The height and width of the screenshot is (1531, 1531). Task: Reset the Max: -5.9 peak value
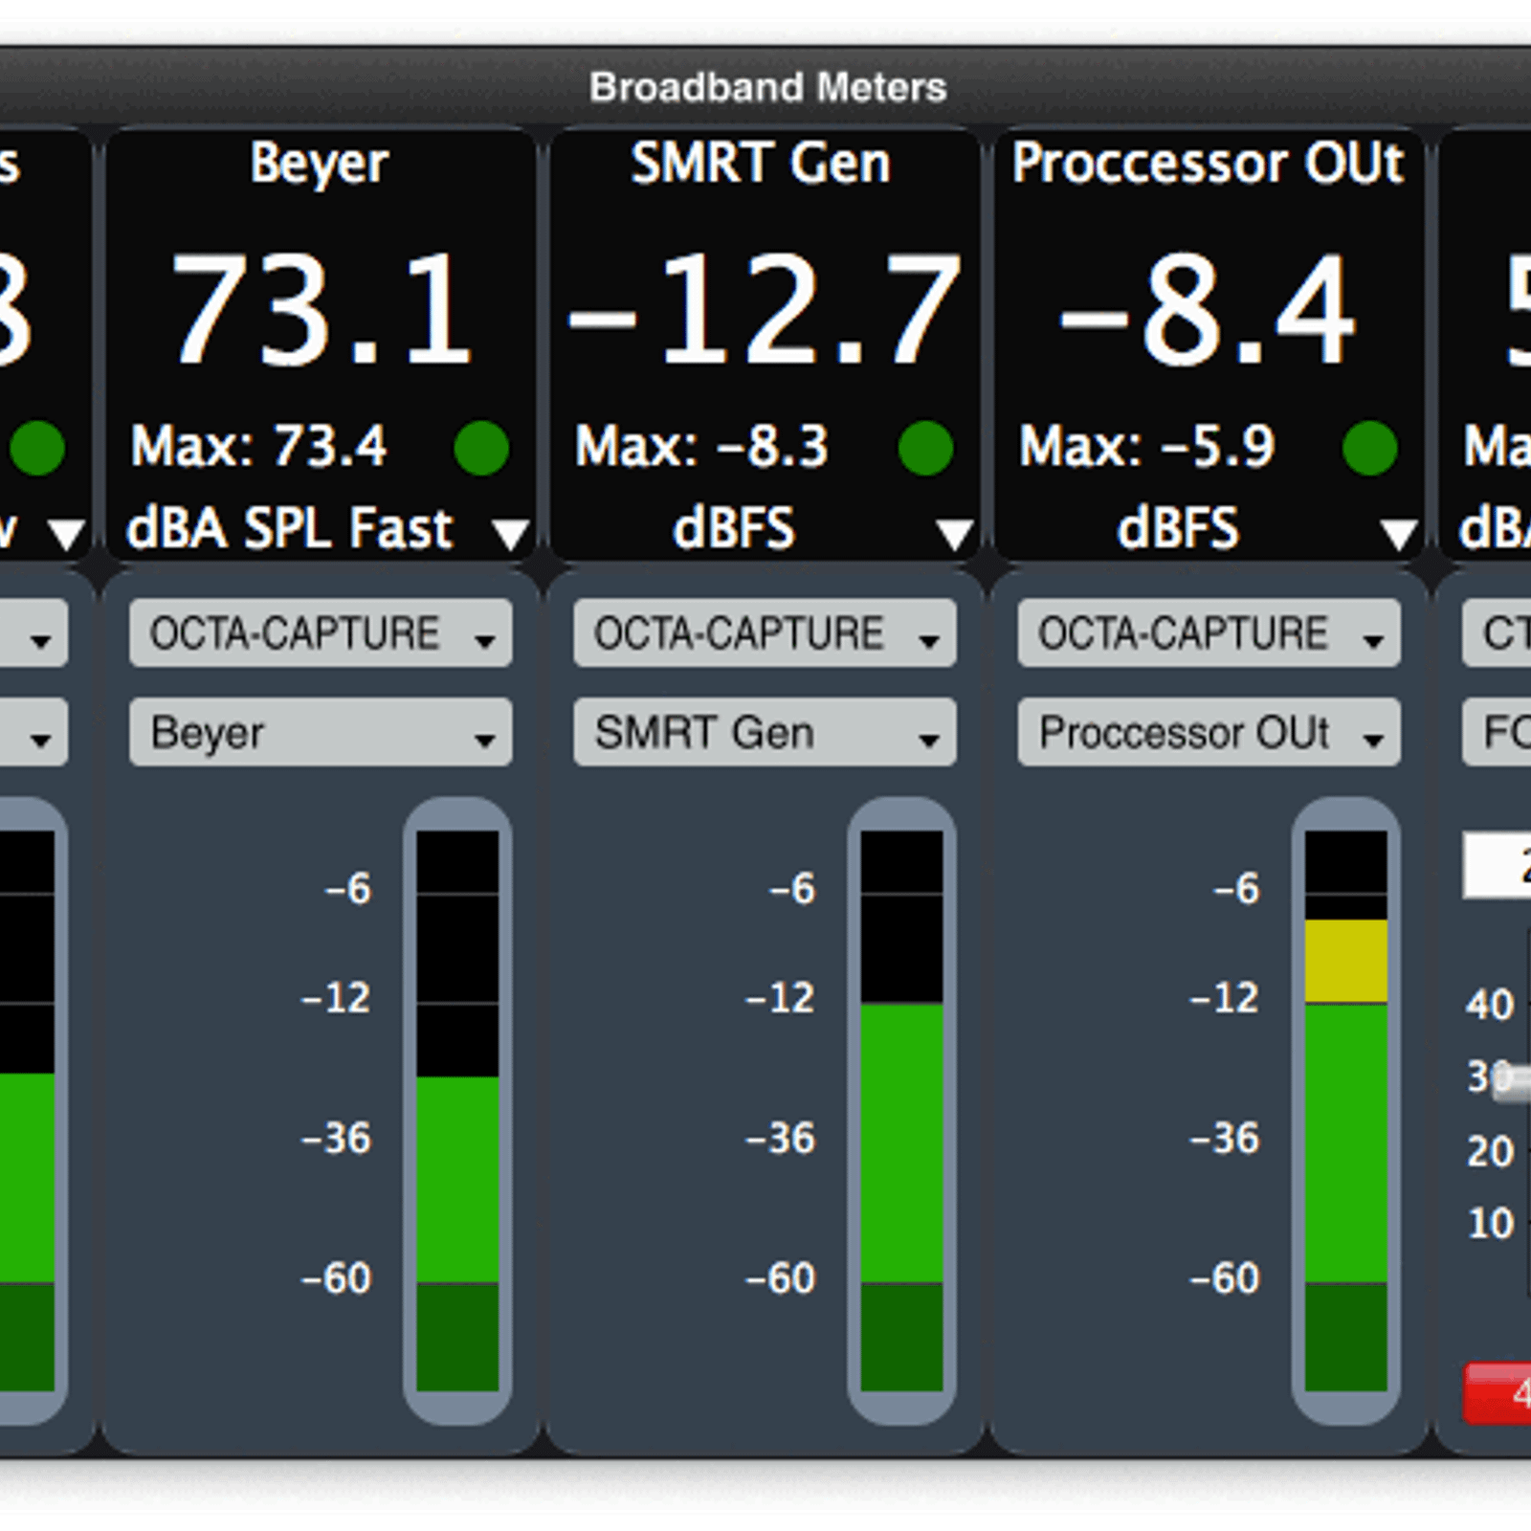tap(1146, 447)
